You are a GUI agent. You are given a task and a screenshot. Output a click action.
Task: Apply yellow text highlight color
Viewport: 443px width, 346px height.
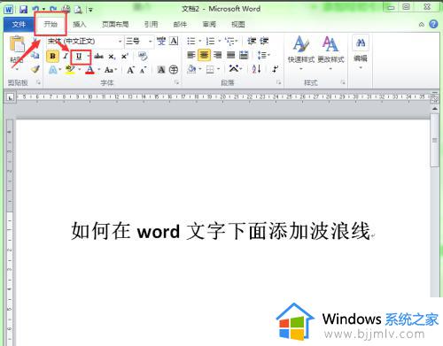pos(70,70)
